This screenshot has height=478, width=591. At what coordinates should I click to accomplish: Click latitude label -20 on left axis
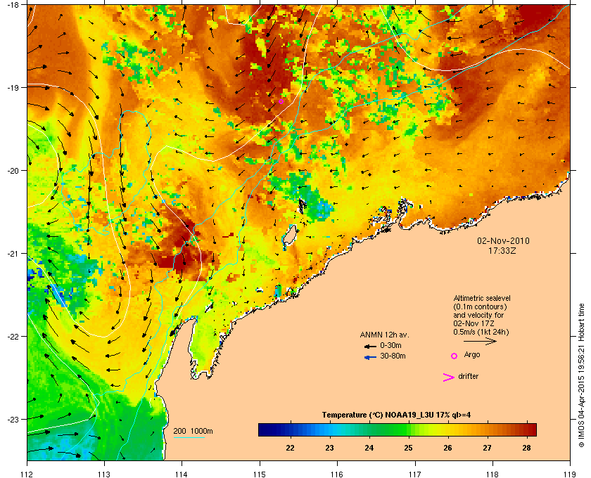point(13,171)
